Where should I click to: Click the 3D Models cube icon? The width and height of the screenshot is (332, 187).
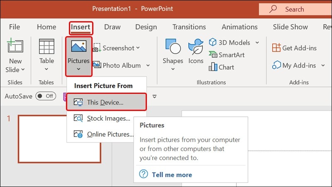pos(212,42)
